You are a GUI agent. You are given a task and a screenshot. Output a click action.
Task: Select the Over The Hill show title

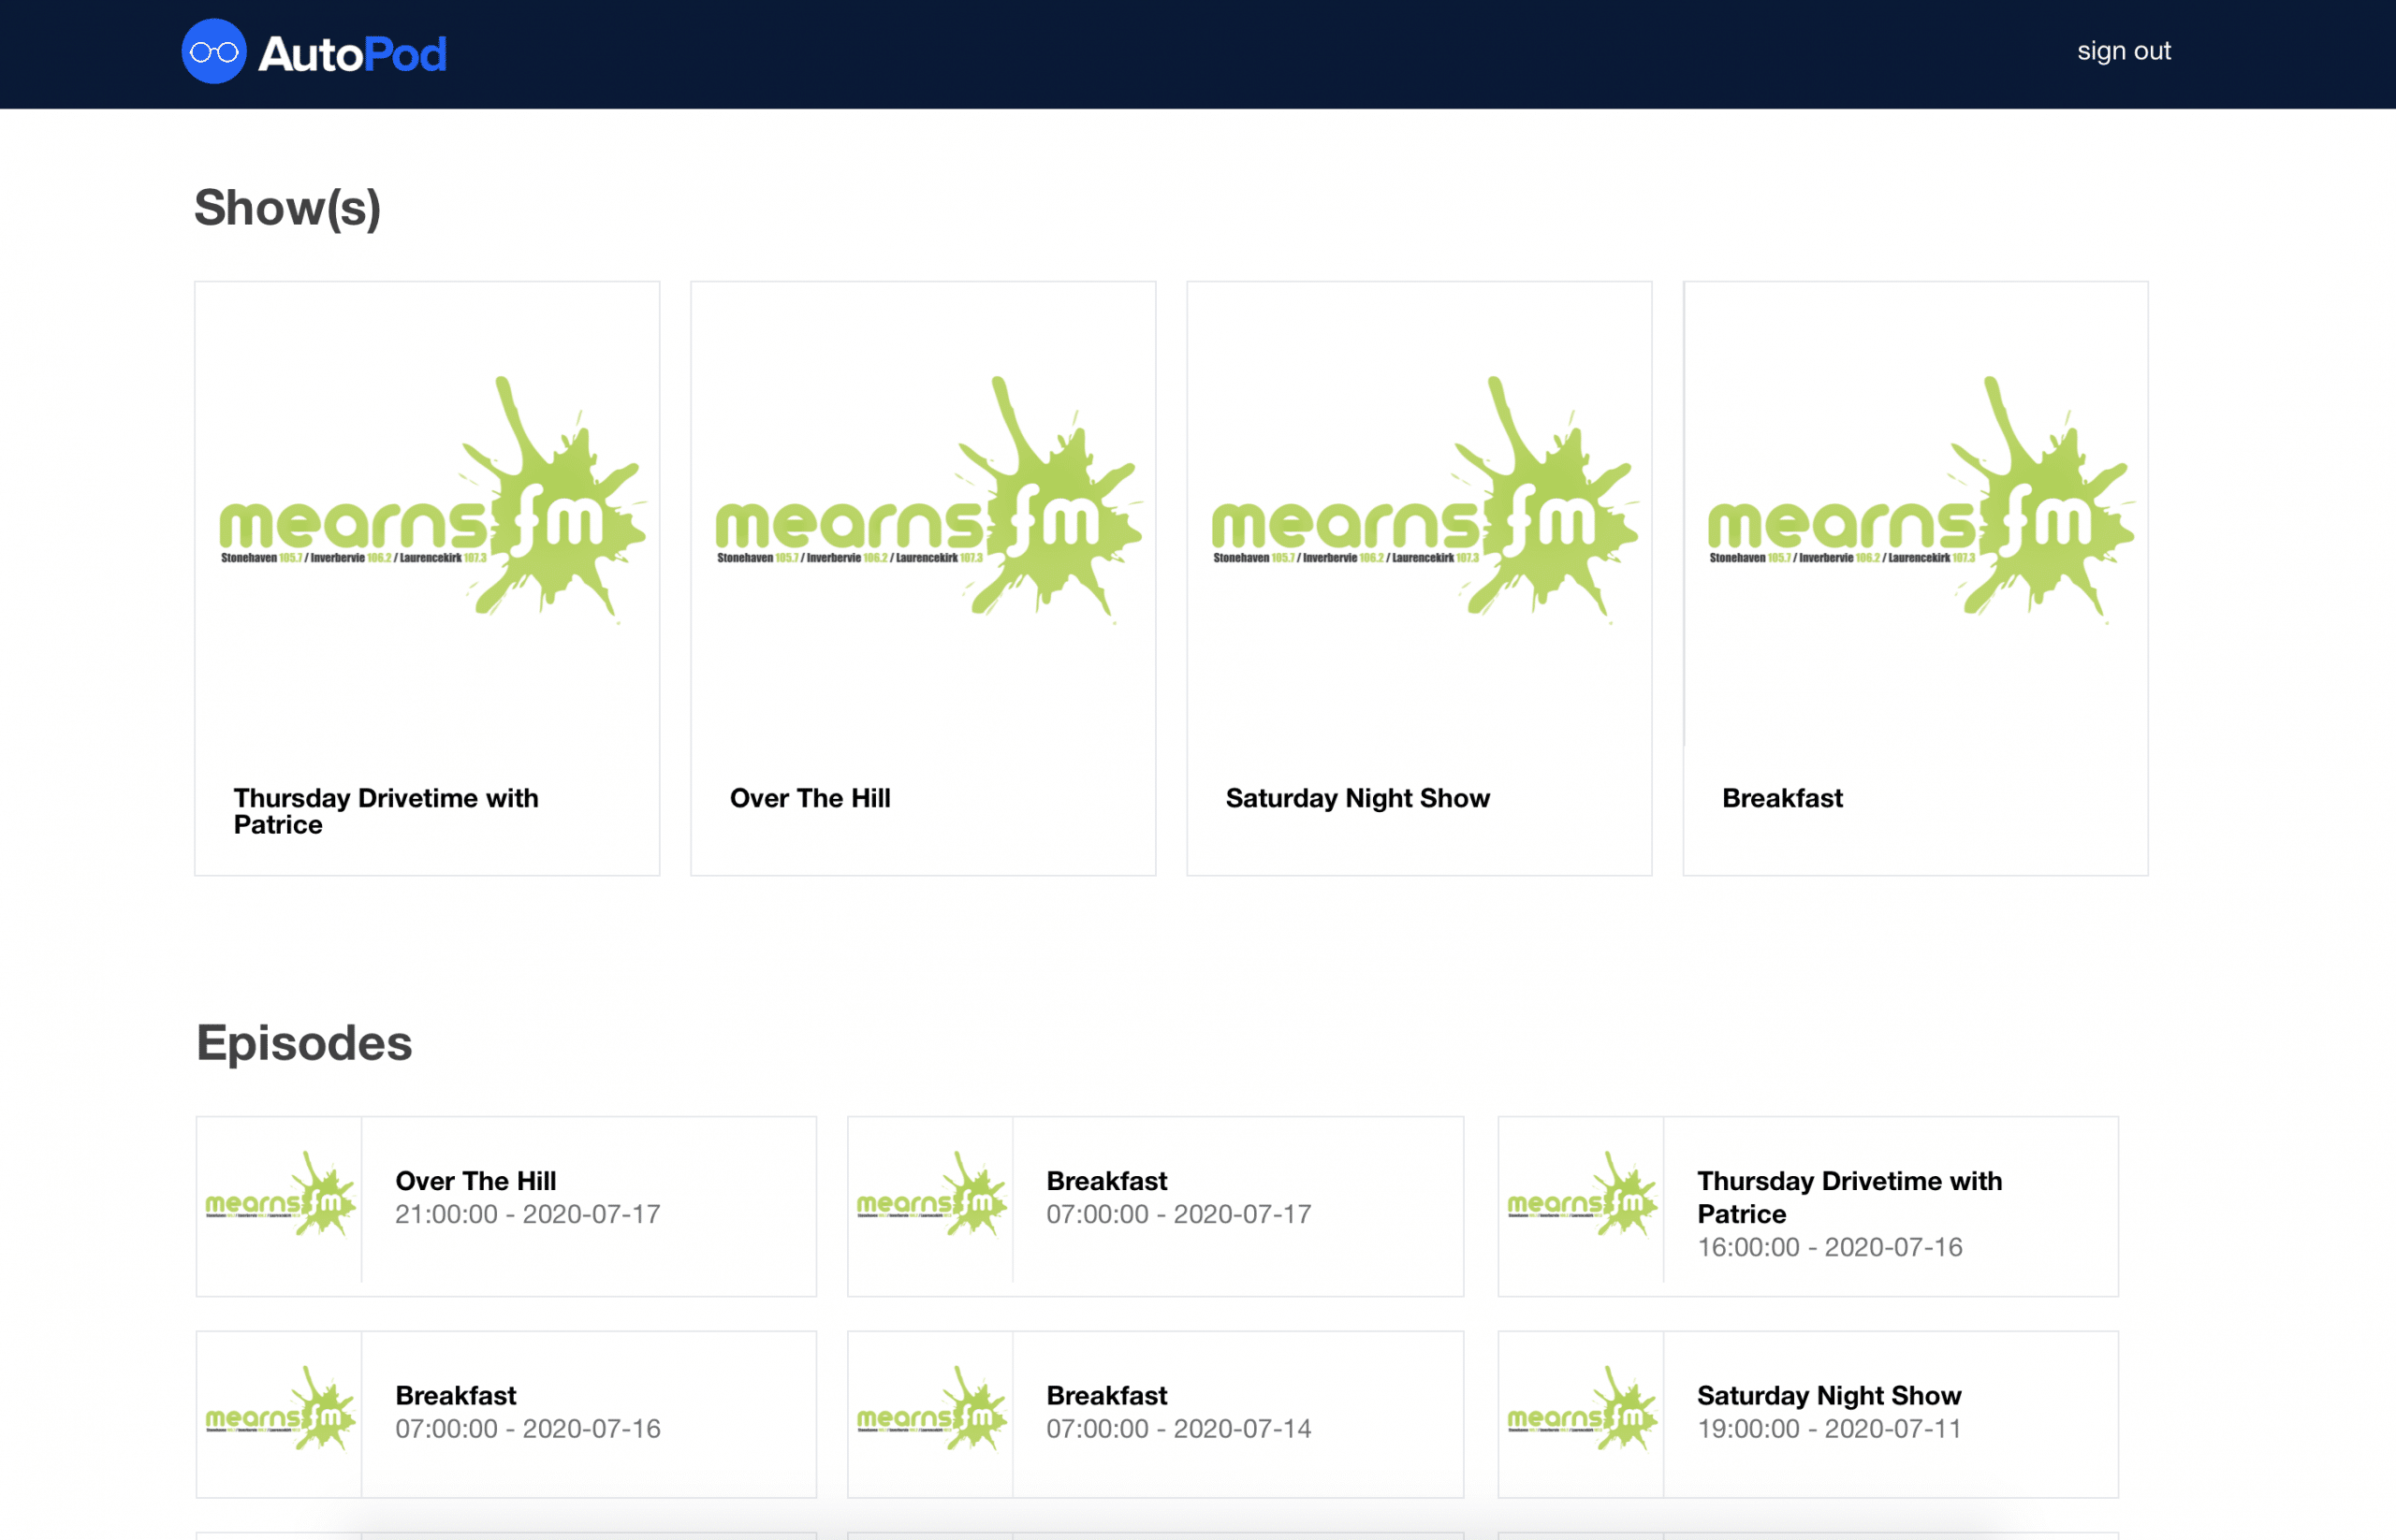coord(811,798)
